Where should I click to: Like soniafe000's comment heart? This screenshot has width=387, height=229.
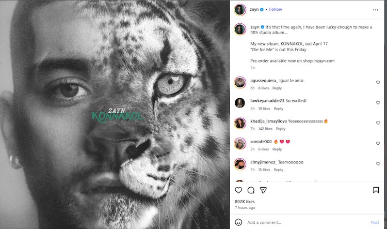pyautogui.click(x=378, y=143)
